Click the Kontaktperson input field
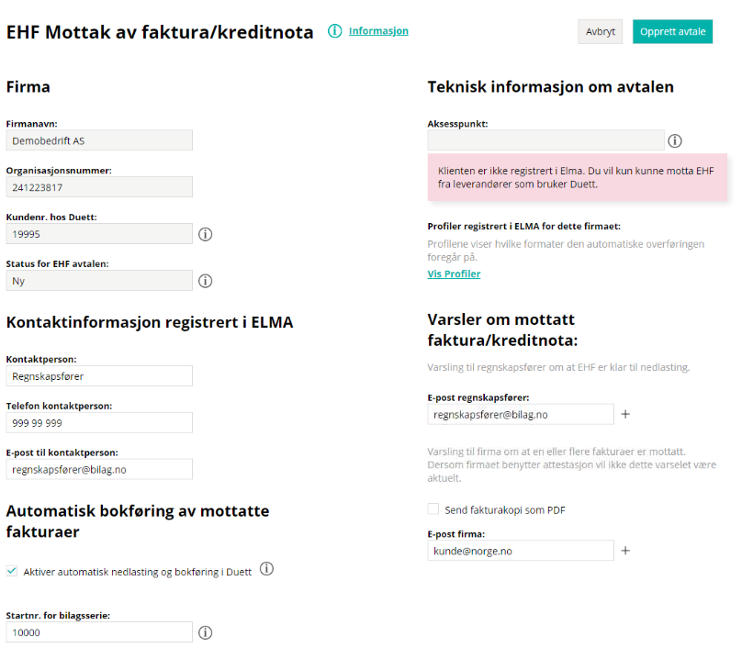This screenshot has width=742, height=659. point(99,376)
